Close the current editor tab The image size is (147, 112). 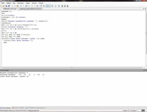pyautogui.click(x=146, y=9)
